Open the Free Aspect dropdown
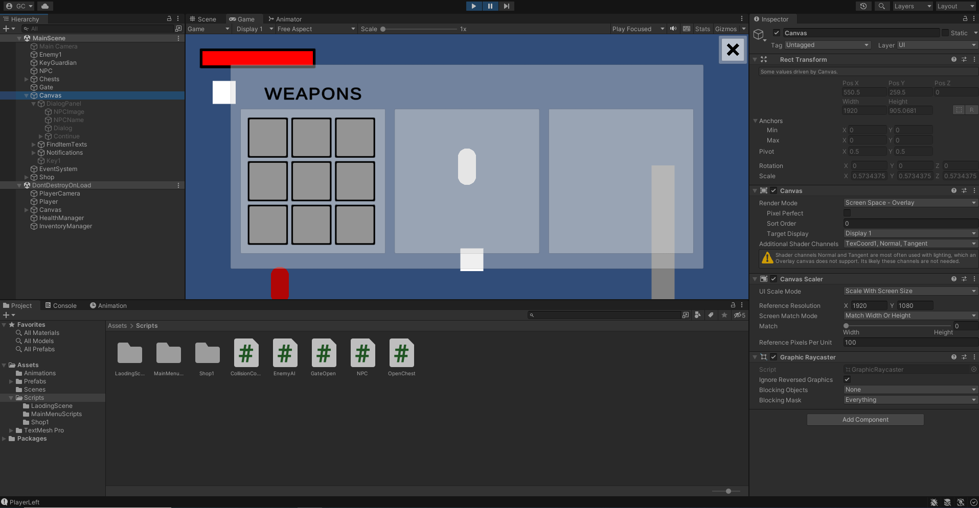The width and height of the screenshot is (979, 508). click(316, 29)
